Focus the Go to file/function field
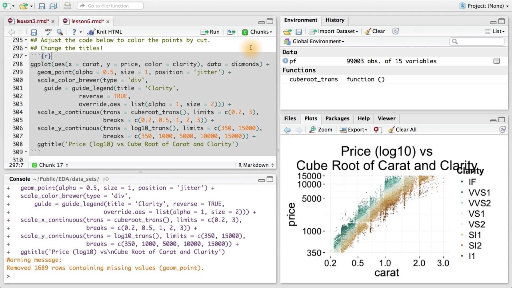The height and width of the screenshot is (288, 512). (110, 6)
